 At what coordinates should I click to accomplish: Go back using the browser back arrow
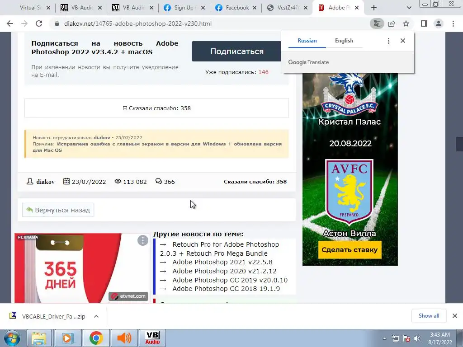10,23
